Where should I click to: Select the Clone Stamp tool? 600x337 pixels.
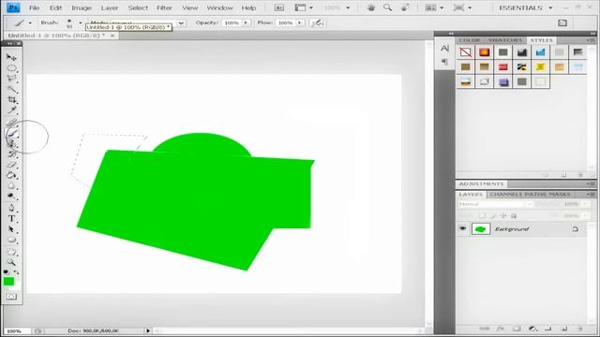click(x=11, y=143)
